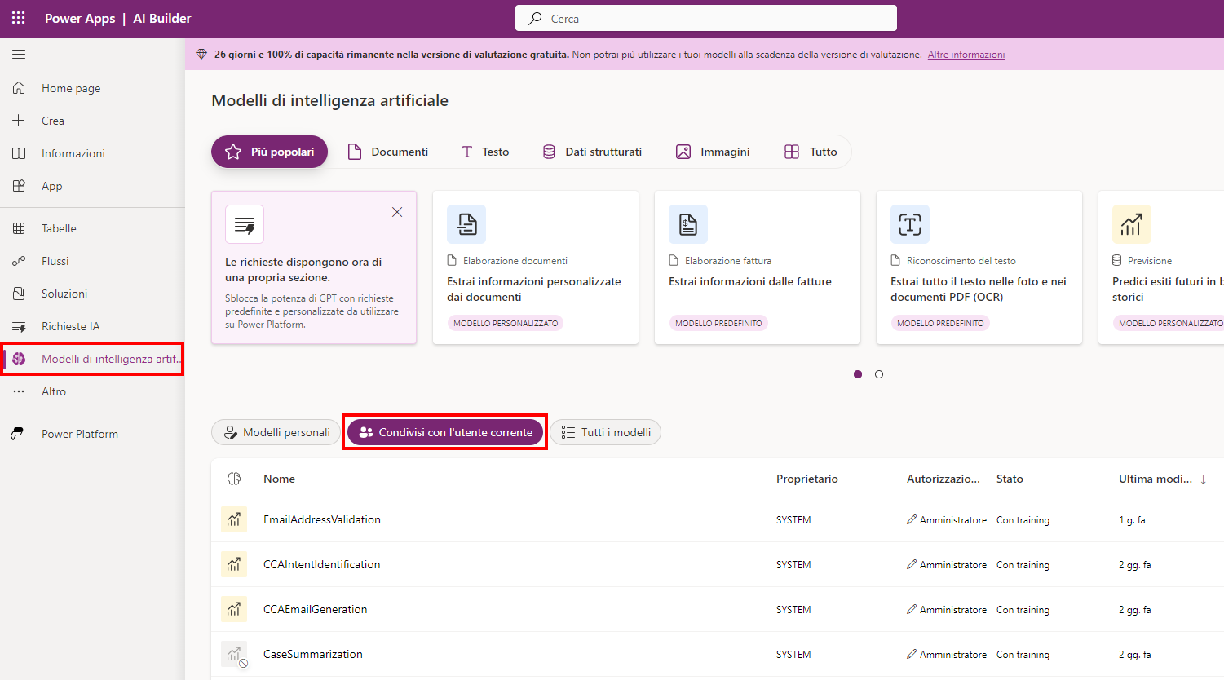The width and height of the screenshot is (1224, 680).
Task: Switch to the Testo tab
Action: coord(485,152)
